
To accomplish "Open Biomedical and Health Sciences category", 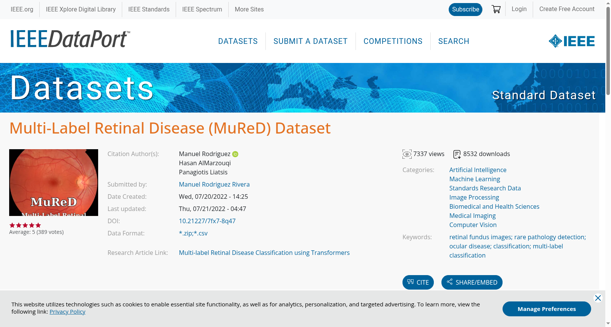I will coord(495,206).
